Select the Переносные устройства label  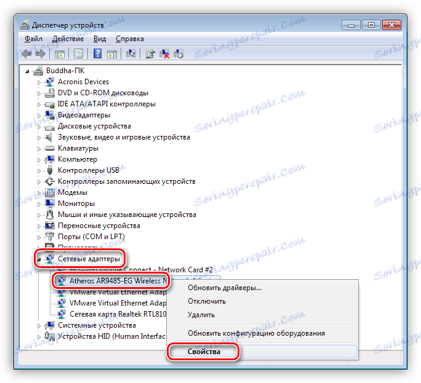click(99, 226)
